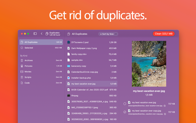Click the Code document icon in sidebar

(x=22, y=83)
